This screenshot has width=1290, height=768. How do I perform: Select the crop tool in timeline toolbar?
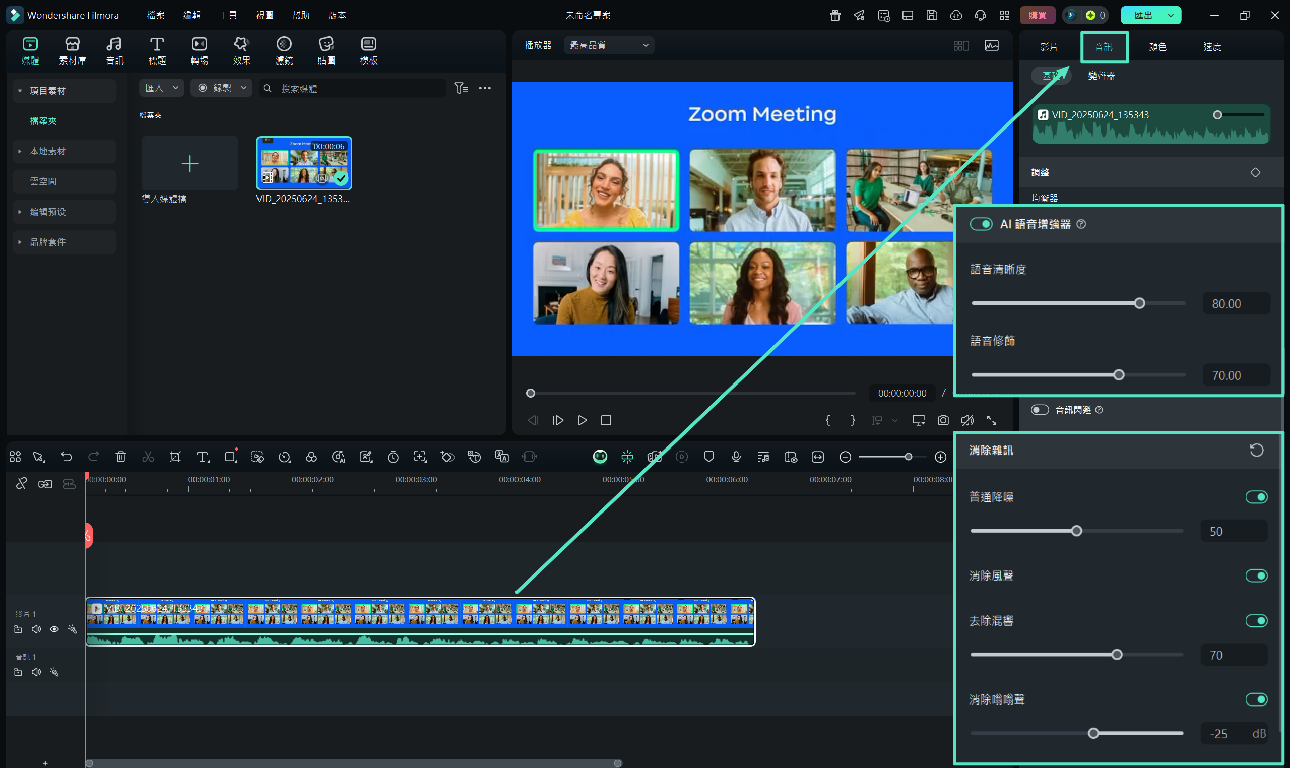(175, 457)
